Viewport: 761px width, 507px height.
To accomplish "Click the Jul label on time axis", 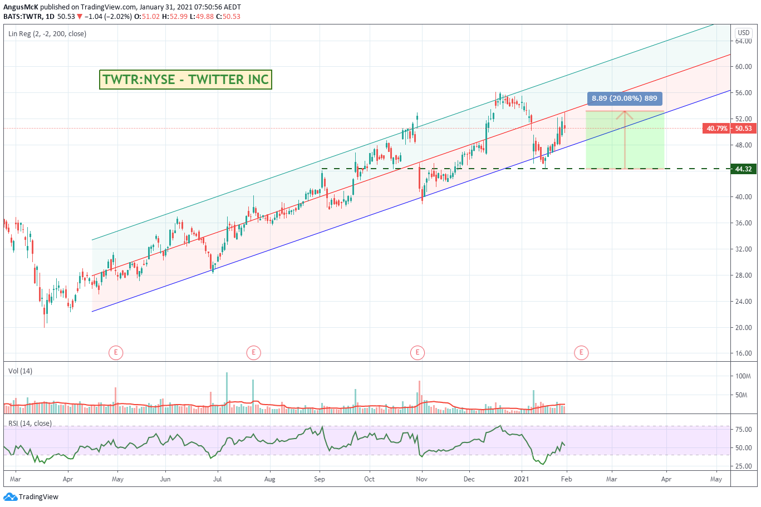I will [218, 479].
